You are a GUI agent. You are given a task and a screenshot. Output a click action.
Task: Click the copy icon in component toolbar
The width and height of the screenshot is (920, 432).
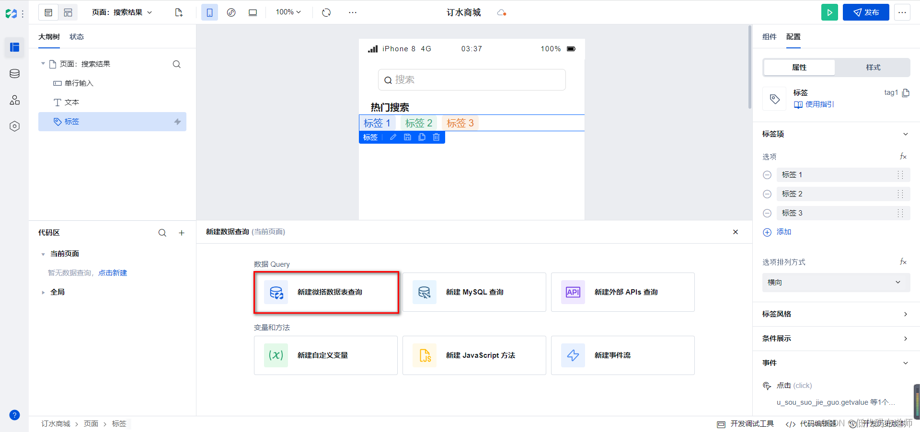coord(422,137)
